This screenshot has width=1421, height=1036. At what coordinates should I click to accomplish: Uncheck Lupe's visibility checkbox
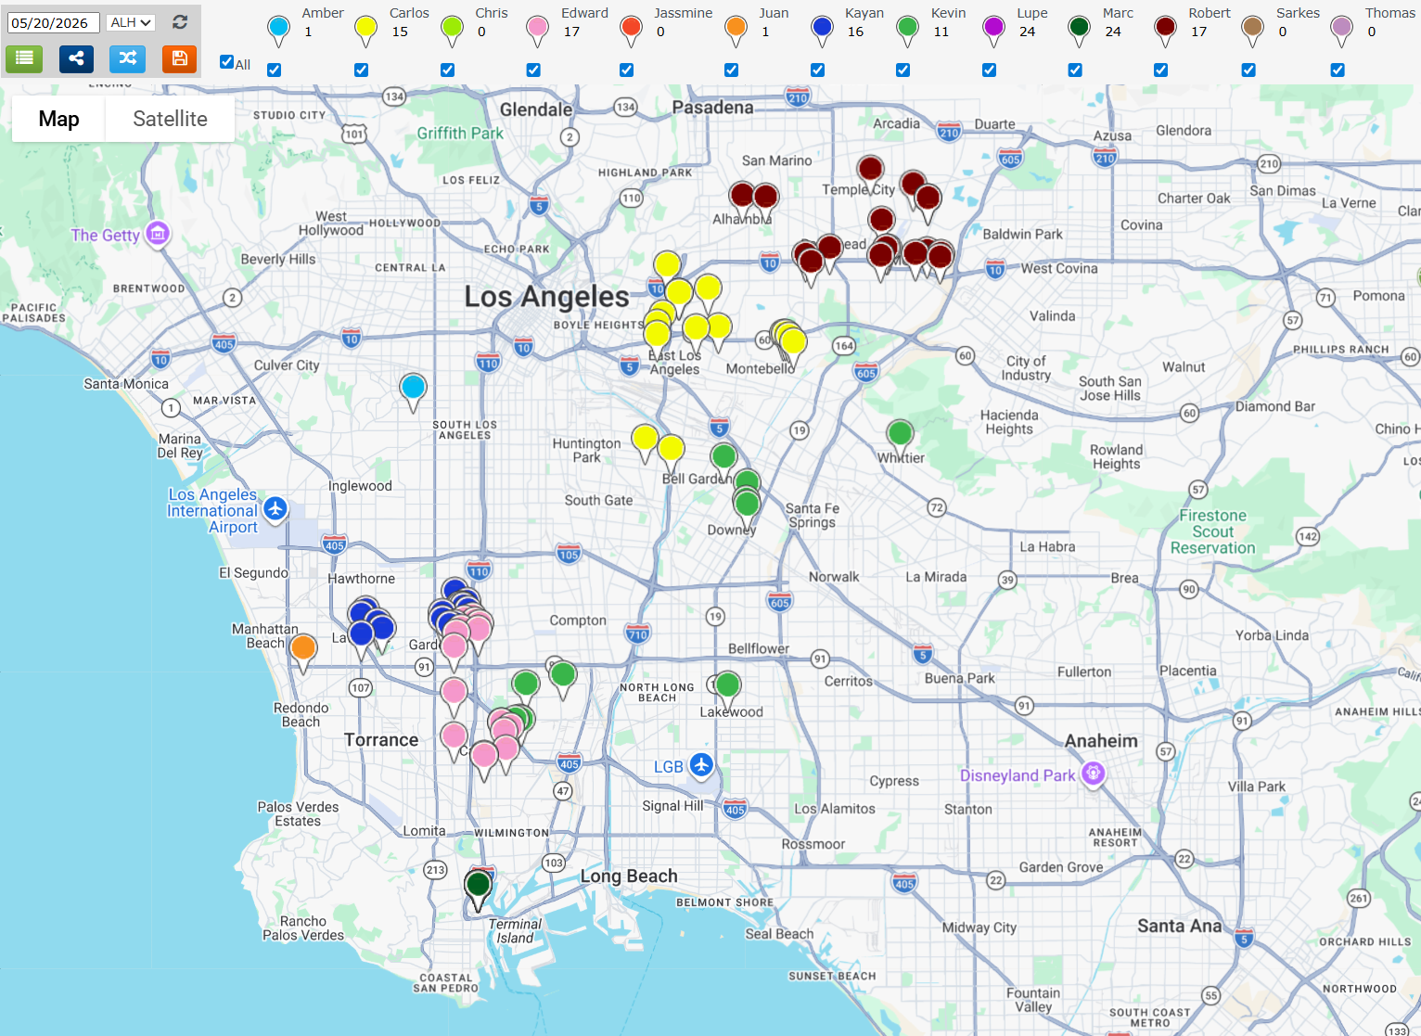989,70
